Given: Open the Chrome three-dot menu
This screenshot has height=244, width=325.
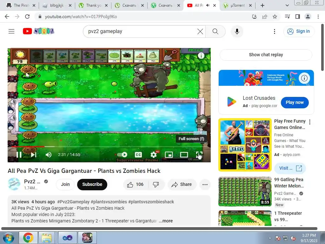Looking at the screenshot, I should (318, 17).
